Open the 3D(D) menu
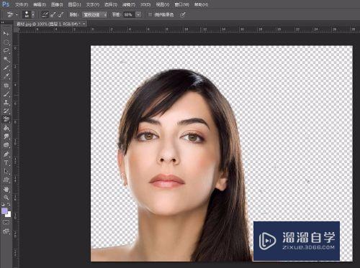The image size is (360, 268). point(145,4)
